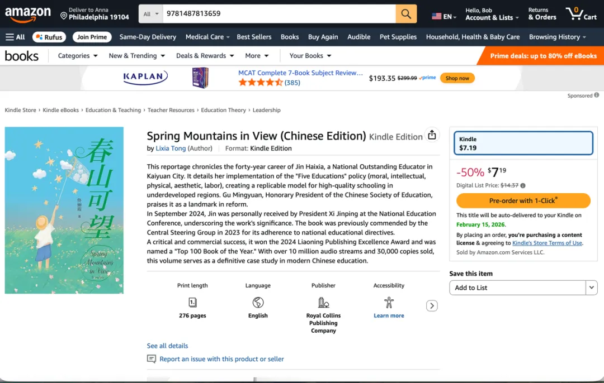Open the All hamburger menu
604x383 pixels.
click(15, 37)
